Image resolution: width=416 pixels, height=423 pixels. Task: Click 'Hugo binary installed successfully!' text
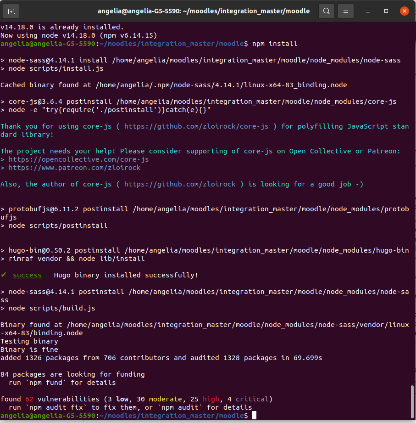126,275
